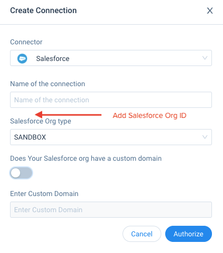The height and width of the screenshot is (253, 223).
Task: Open the SANDBOX org type selector
Action: (111, 137)
